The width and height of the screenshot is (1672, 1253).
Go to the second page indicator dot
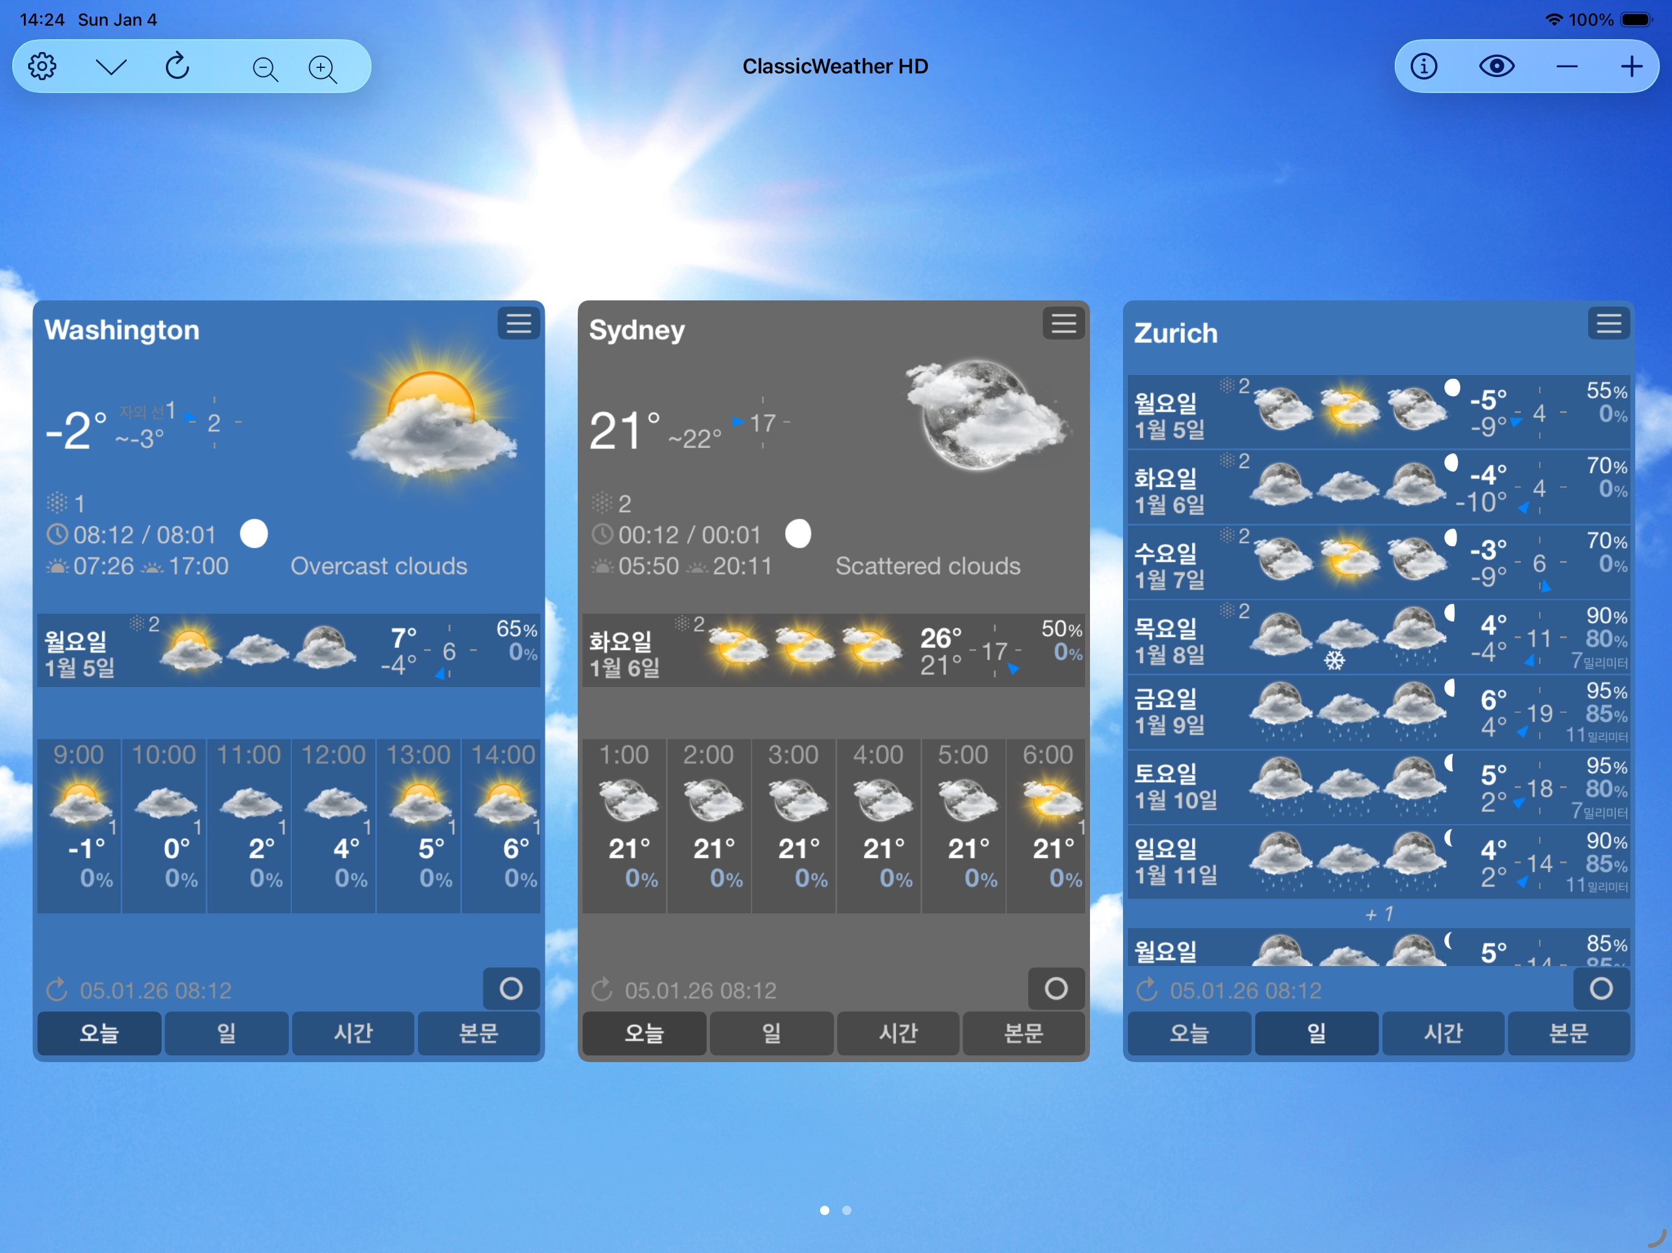click(x=846, y=1210)
